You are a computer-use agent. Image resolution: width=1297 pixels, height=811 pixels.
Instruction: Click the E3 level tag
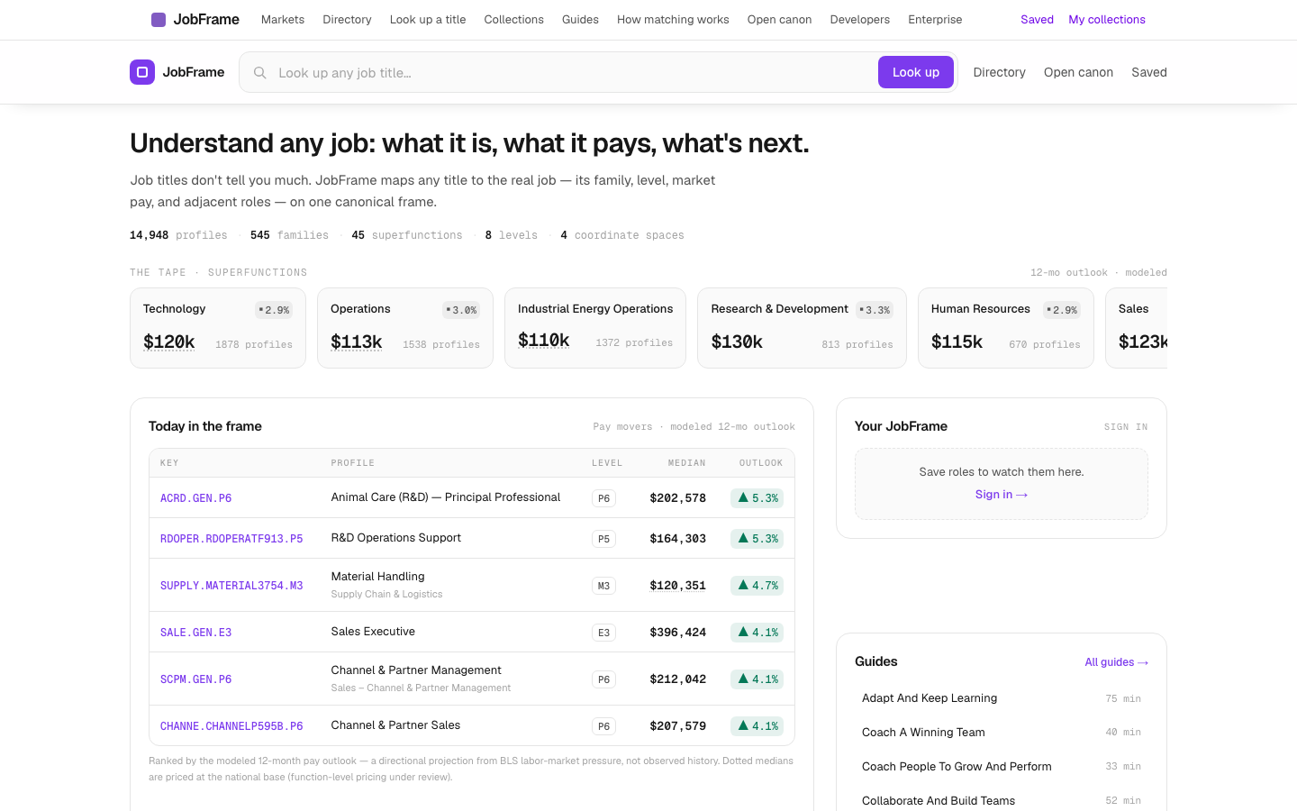tap(603, 633)
